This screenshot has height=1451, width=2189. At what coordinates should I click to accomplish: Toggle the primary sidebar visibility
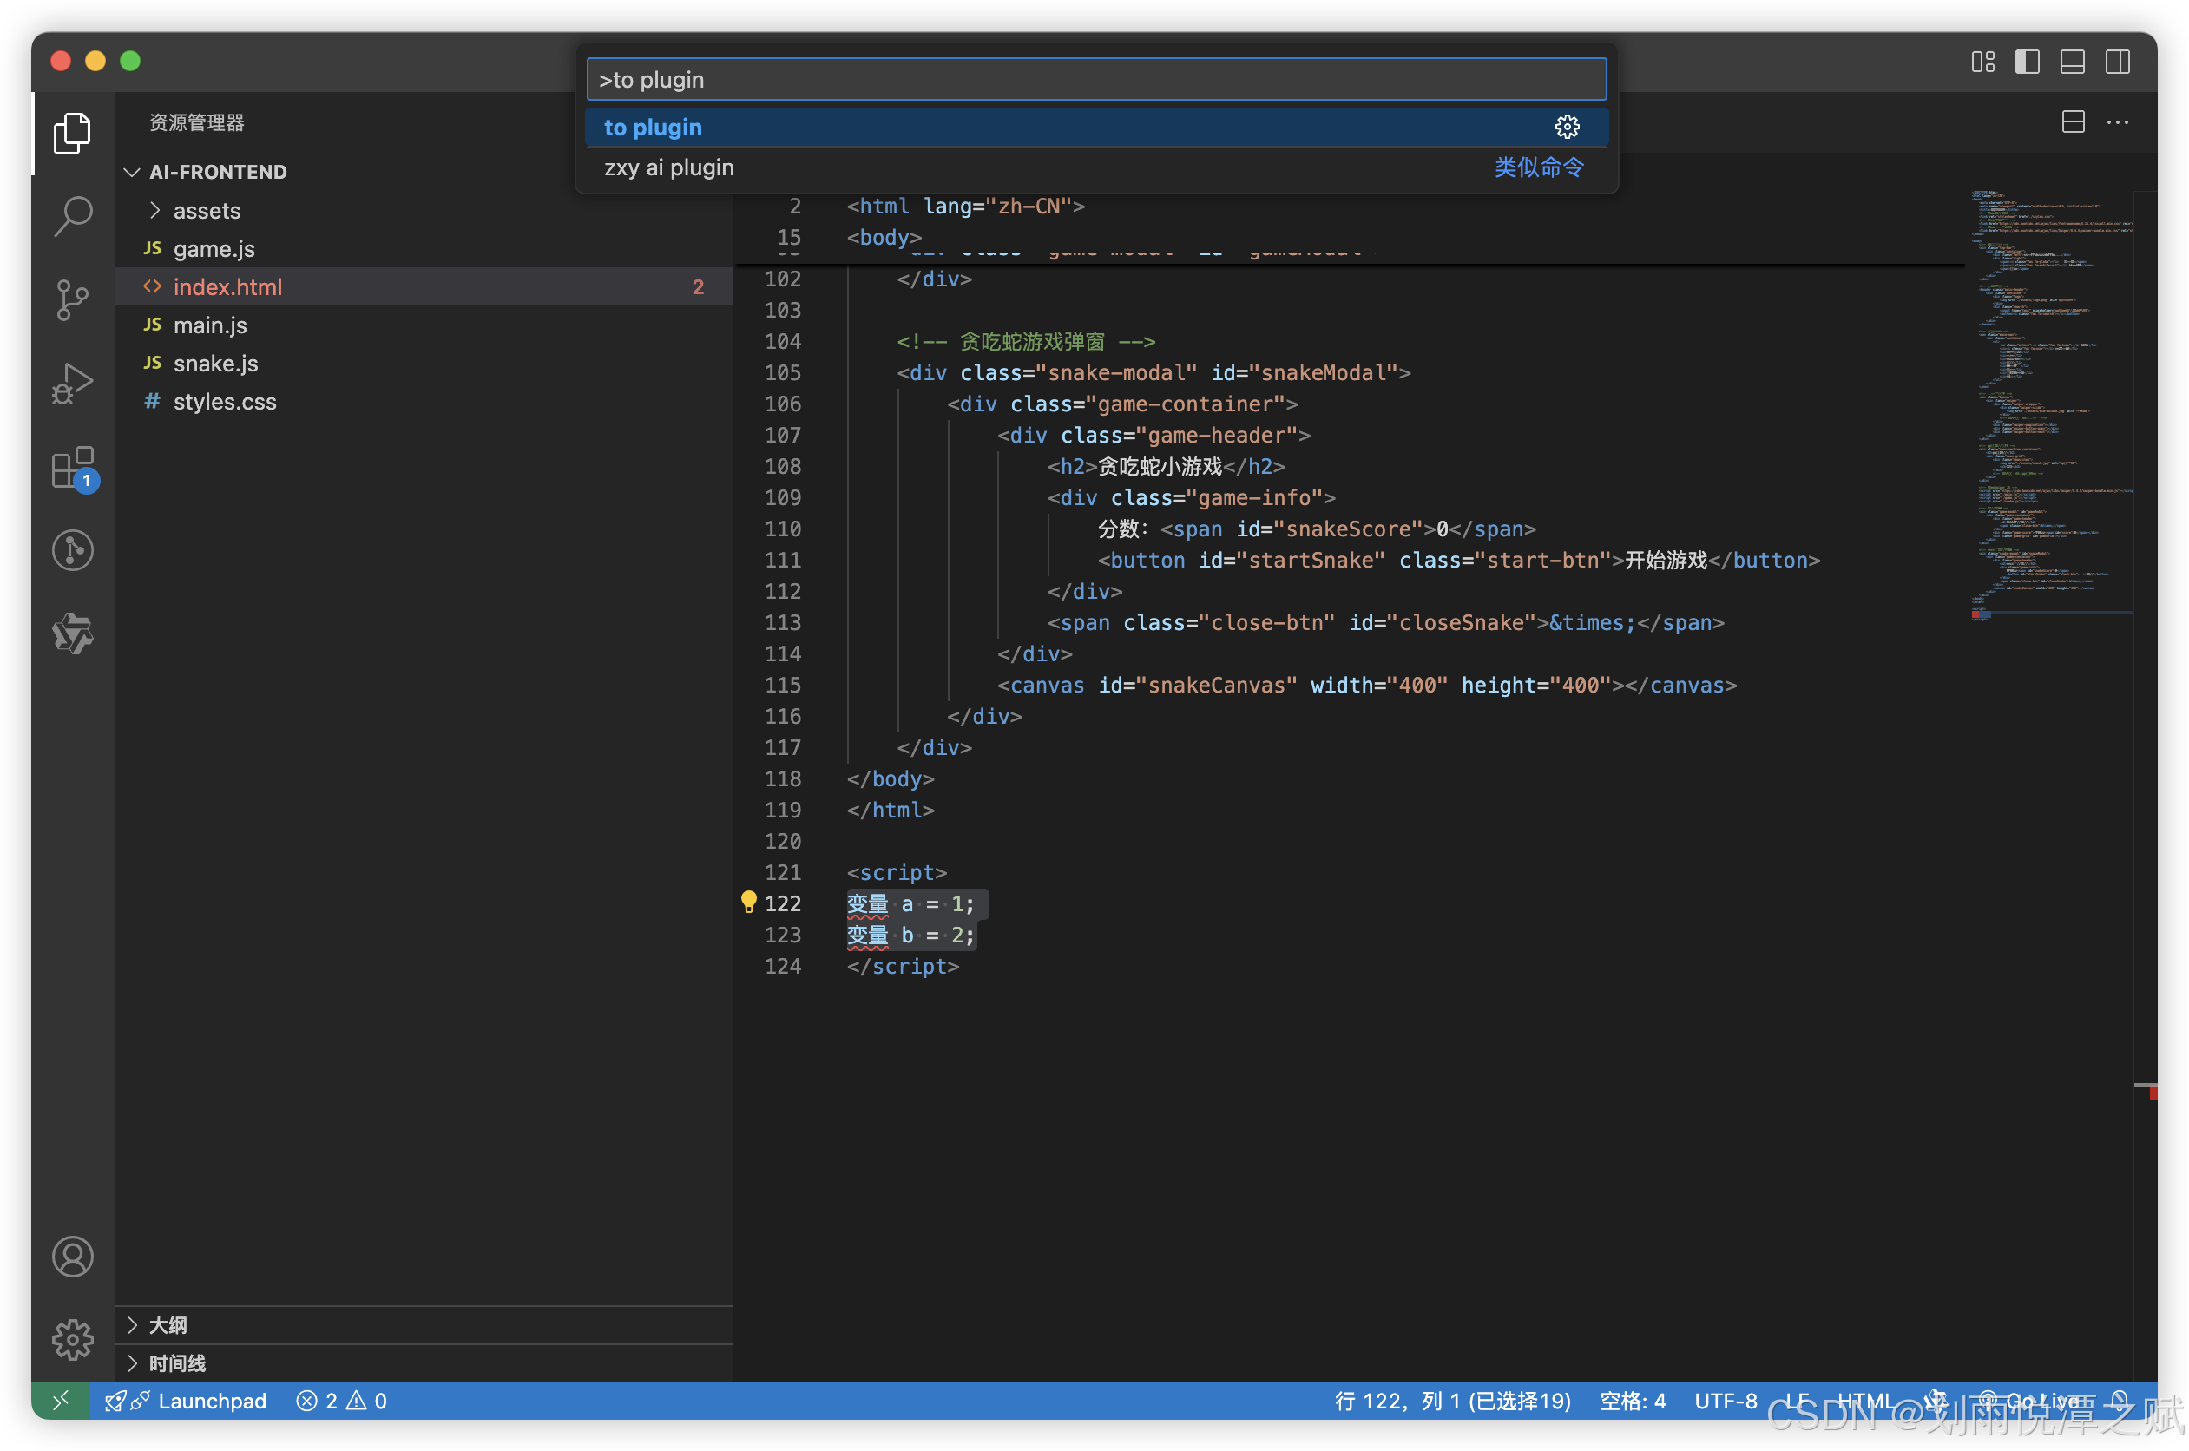pyautogui.click(x=2027, y=62)
